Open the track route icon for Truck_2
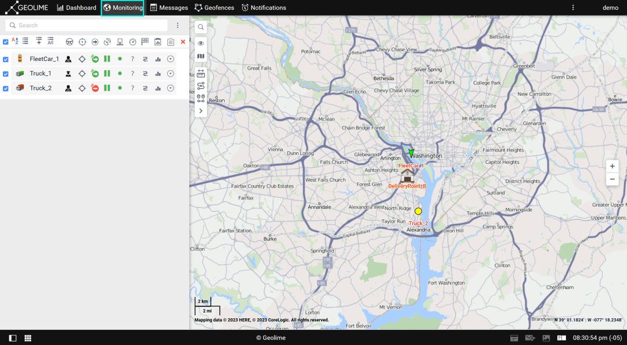Image resolution: width=627 pixels, height=345 pixels. tap(145, 88)
